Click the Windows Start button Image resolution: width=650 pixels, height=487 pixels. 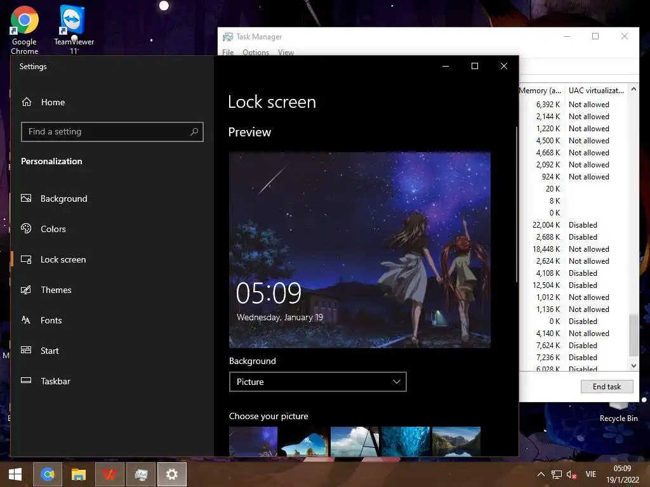[x=15, y=474]
